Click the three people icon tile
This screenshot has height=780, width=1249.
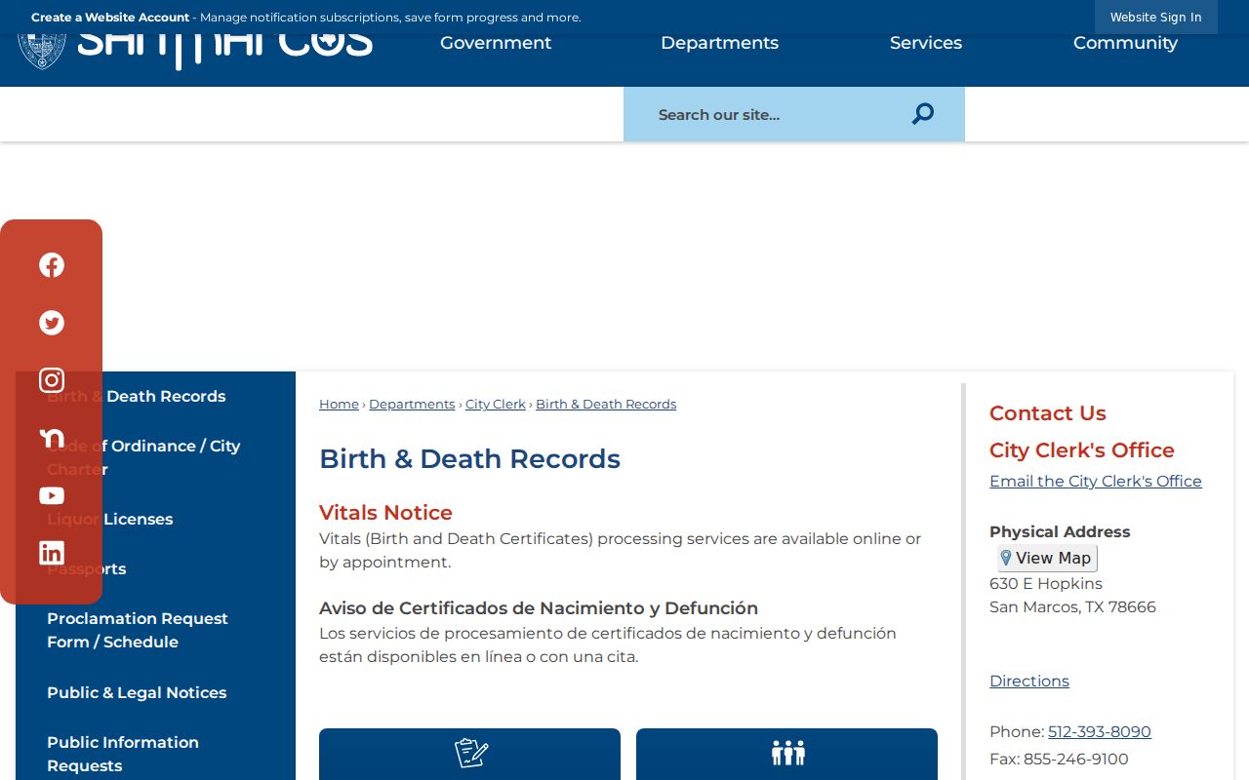786,754
